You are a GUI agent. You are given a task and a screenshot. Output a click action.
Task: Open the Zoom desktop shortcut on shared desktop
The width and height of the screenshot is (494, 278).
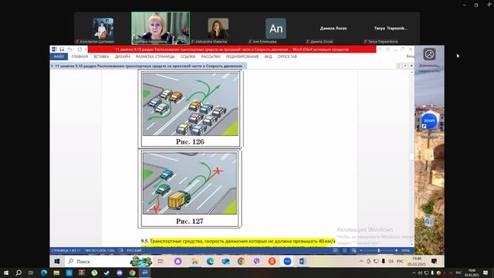[429, 123]
